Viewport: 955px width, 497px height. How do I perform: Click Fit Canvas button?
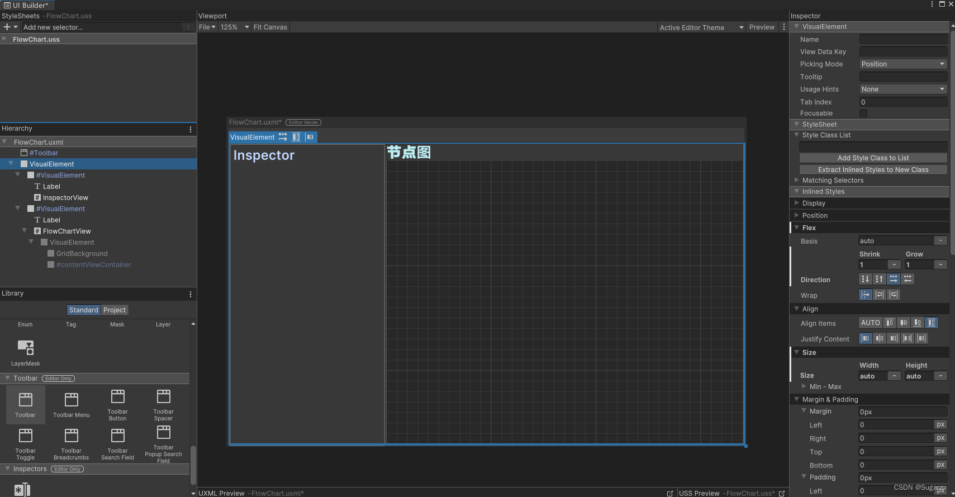pos(270,27)
